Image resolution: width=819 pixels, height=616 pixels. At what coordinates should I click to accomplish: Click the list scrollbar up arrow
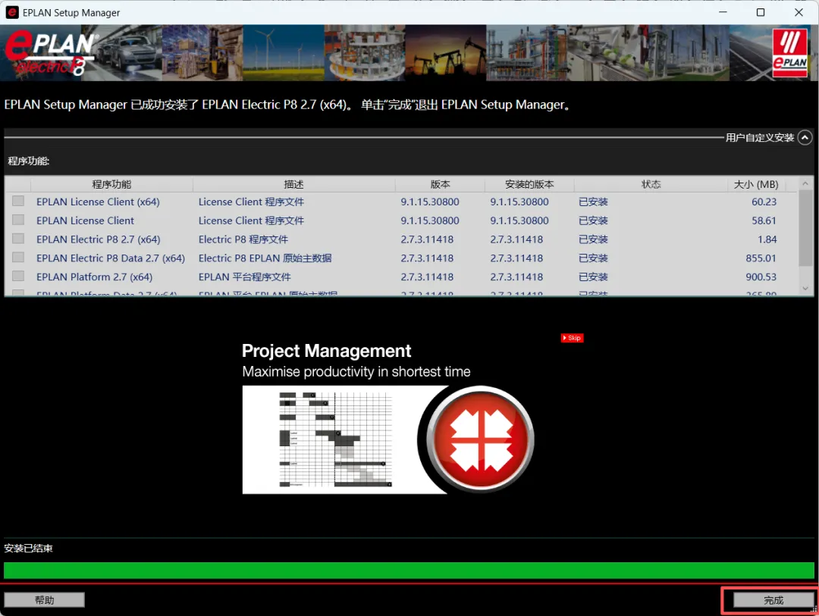805,184
